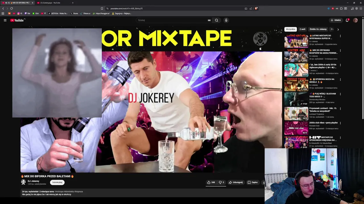Show more filter chips with the arrow
This screenshot has width=364, height=204.
(338, 29)
